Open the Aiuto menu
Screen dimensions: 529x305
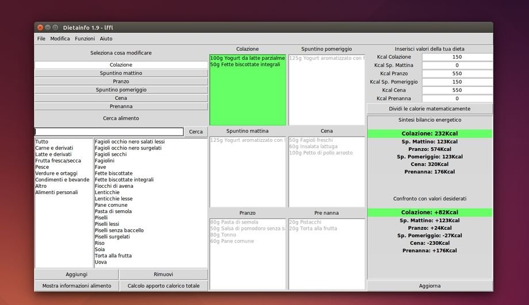pos(106,38)
